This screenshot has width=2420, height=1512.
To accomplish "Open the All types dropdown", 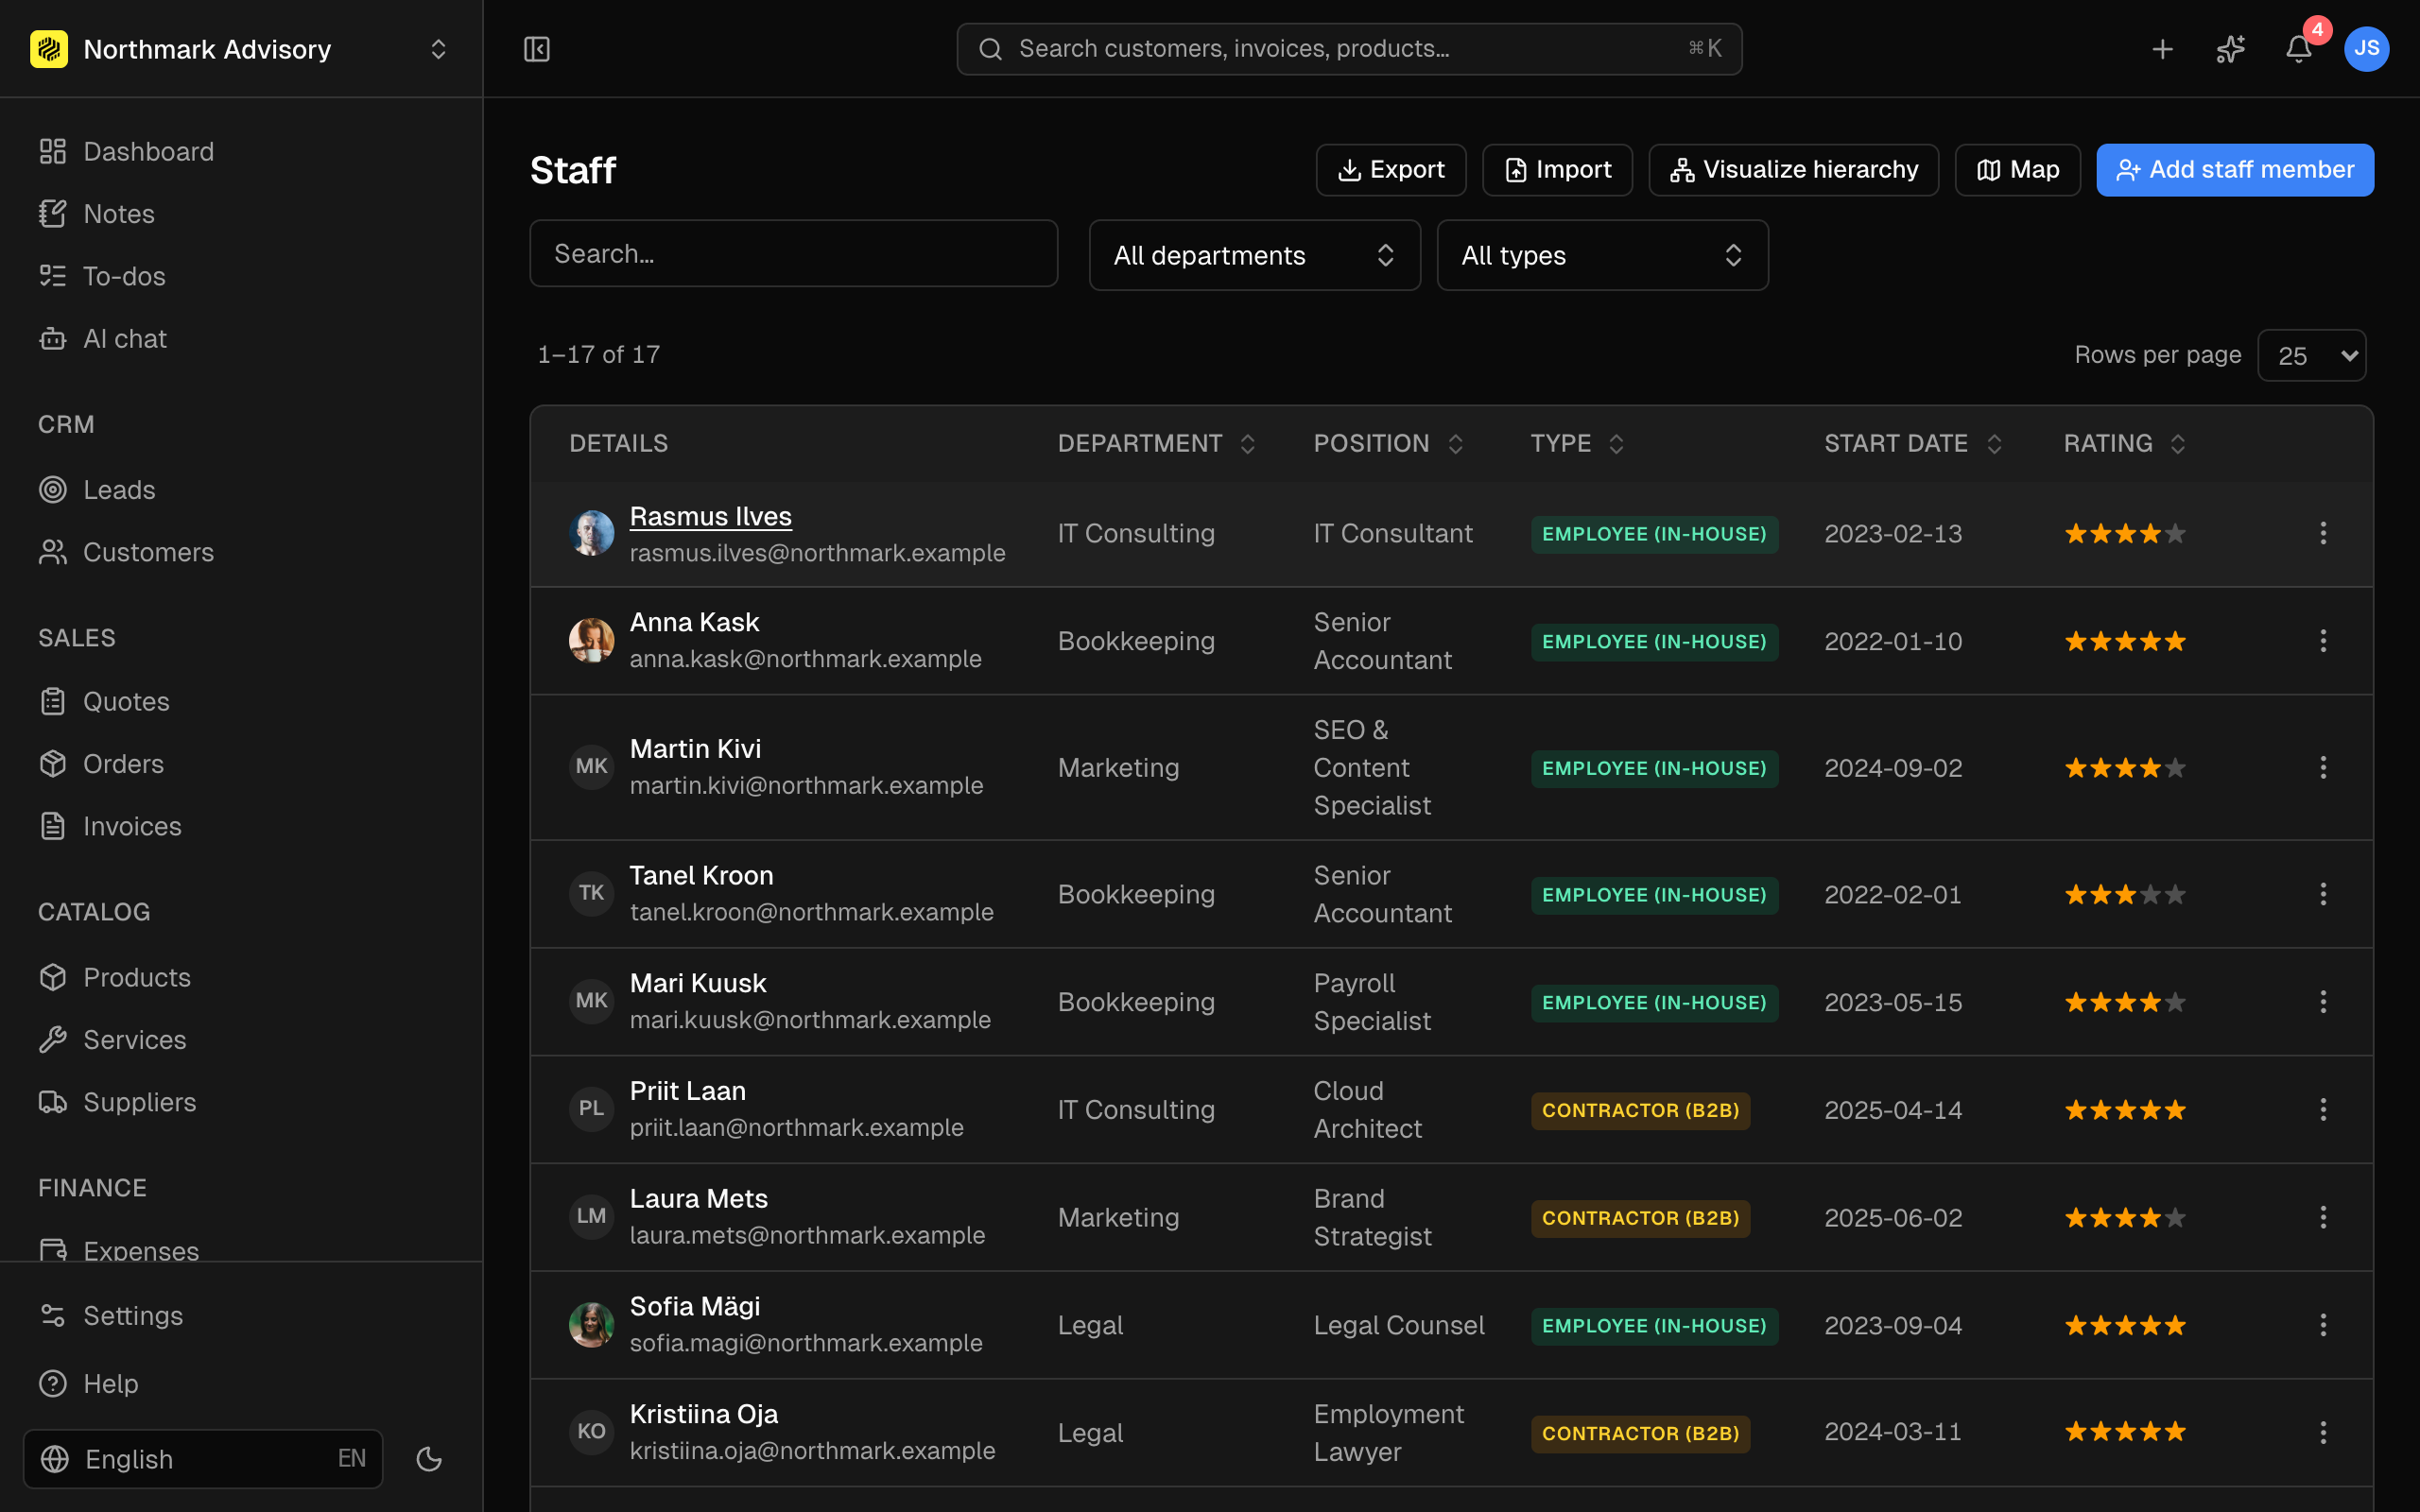I will 1602,255.
